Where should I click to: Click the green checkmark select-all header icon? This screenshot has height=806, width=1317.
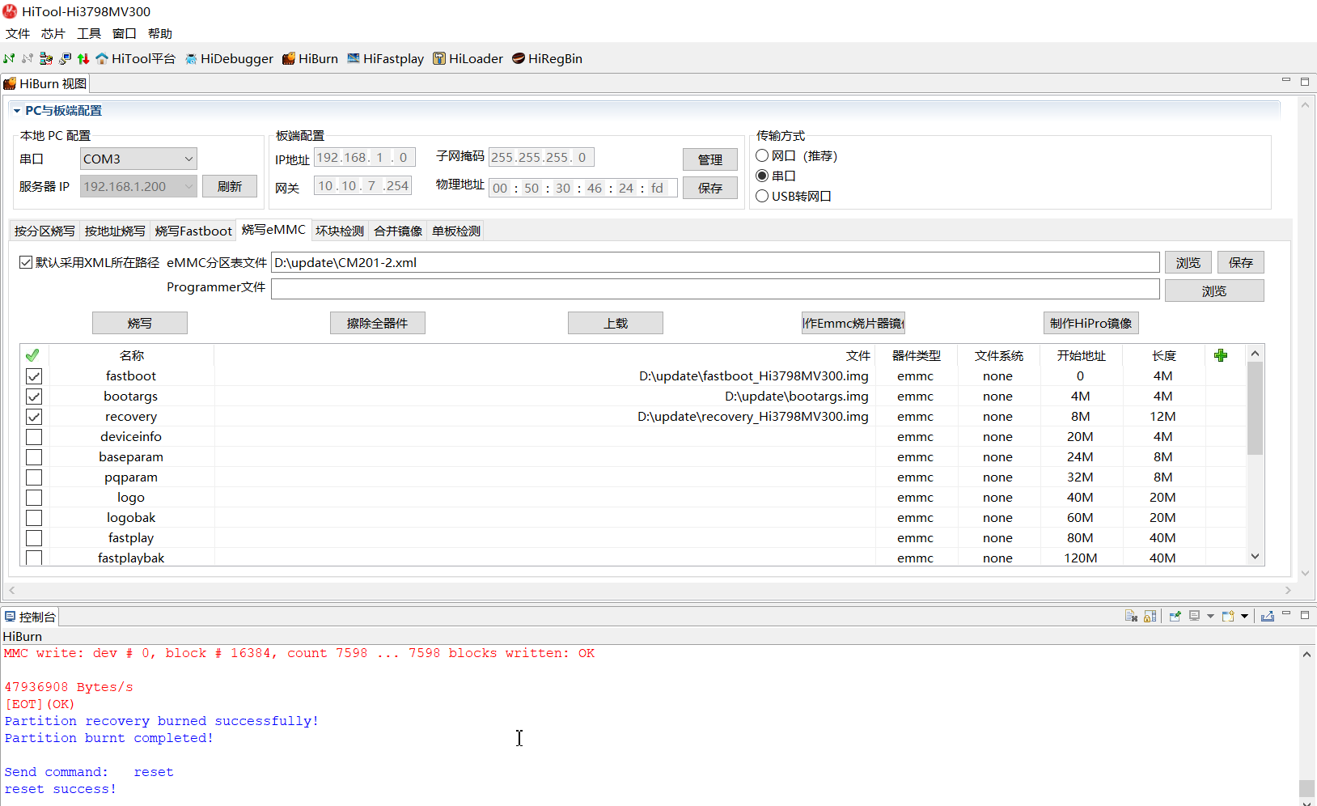pos(32,355)
